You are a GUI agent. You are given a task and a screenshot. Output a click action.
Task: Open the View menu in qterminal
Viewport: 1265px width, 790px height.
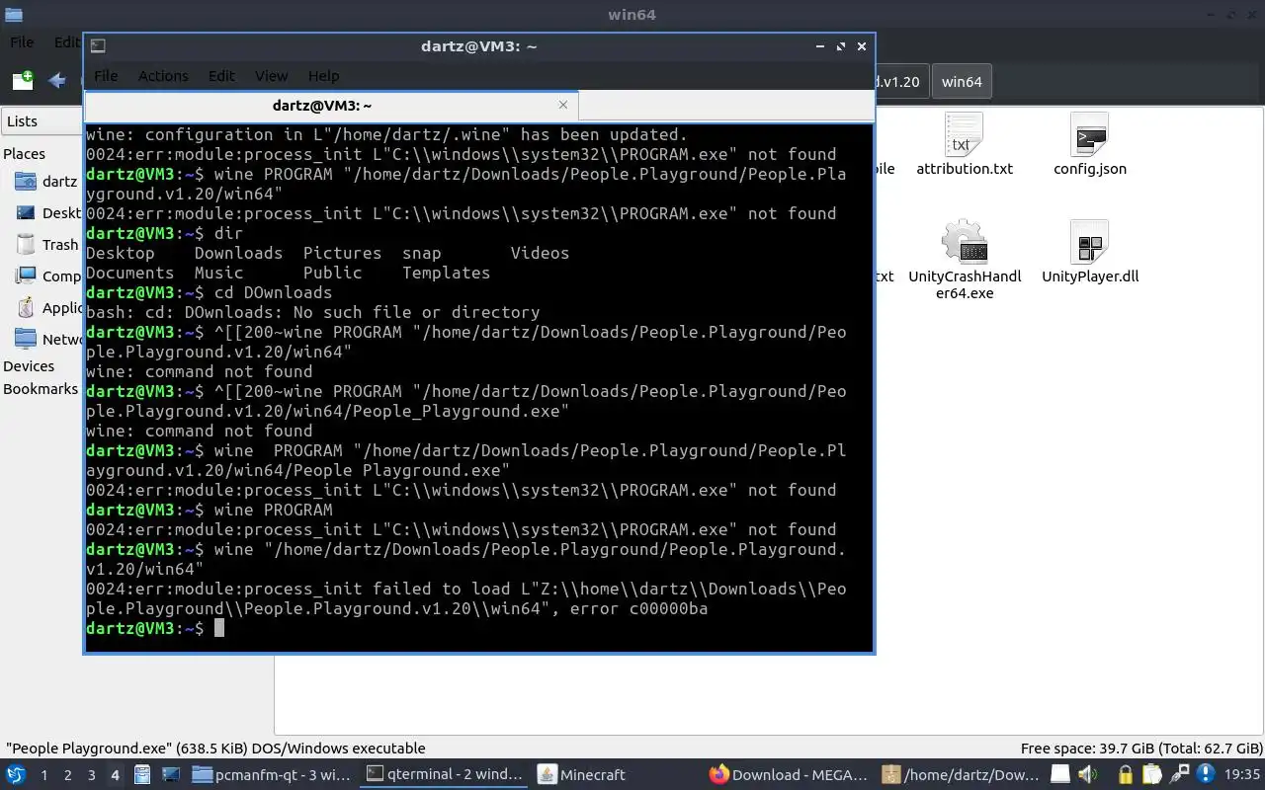point(271,76)
